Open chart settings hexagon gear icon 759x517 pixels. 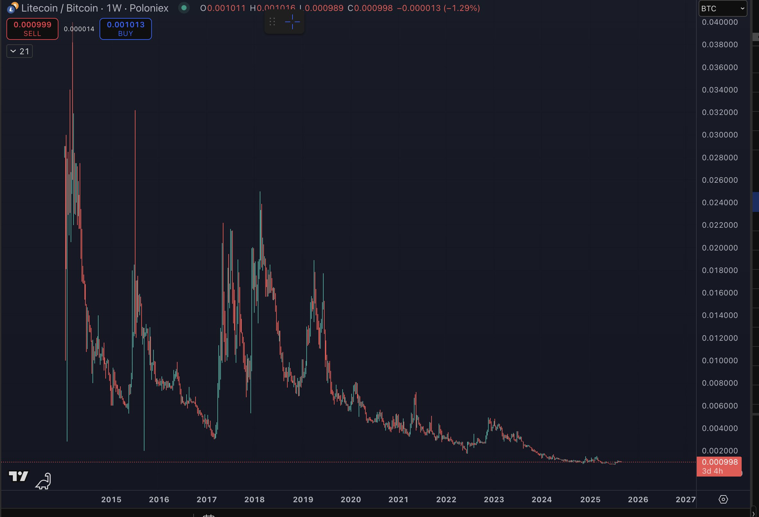tap(723, 499)
